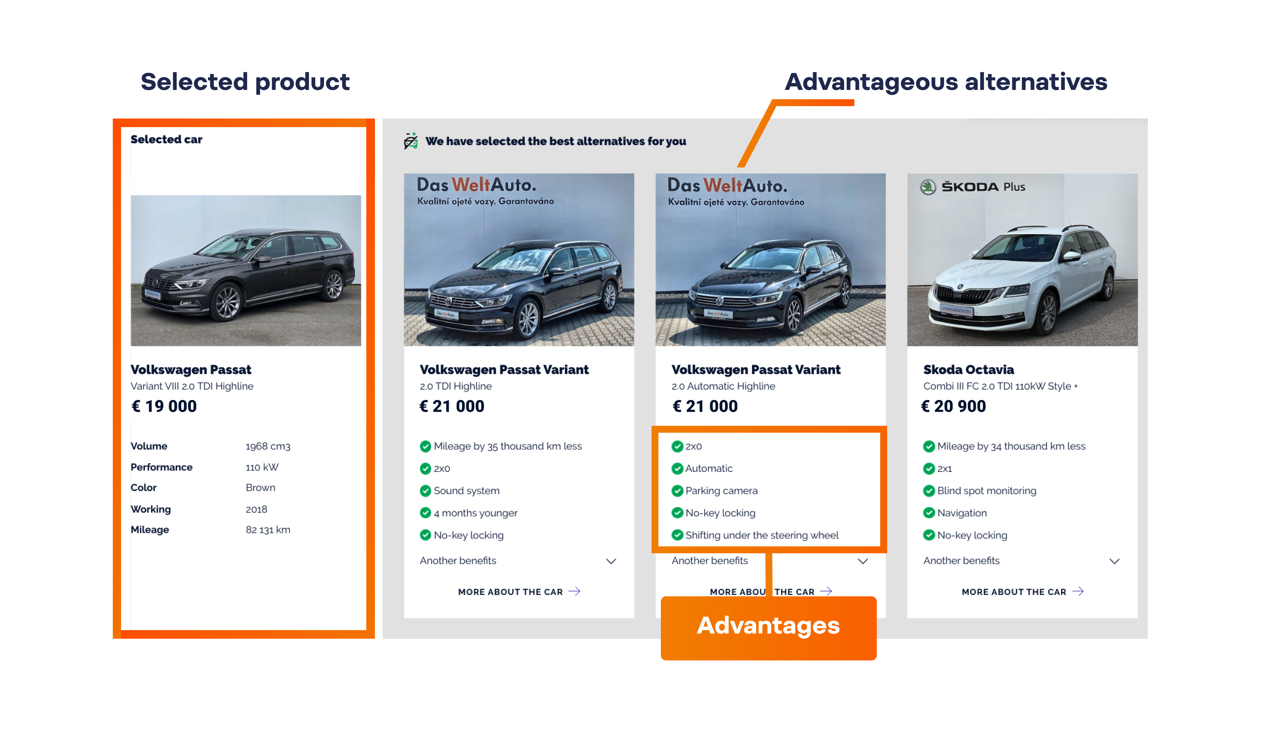Image resolution: width=1261 pixels, height=730 pixels.
Task: Open photo of Passat Variant 2.0 Automatic Highline
Action: [771, 259]
